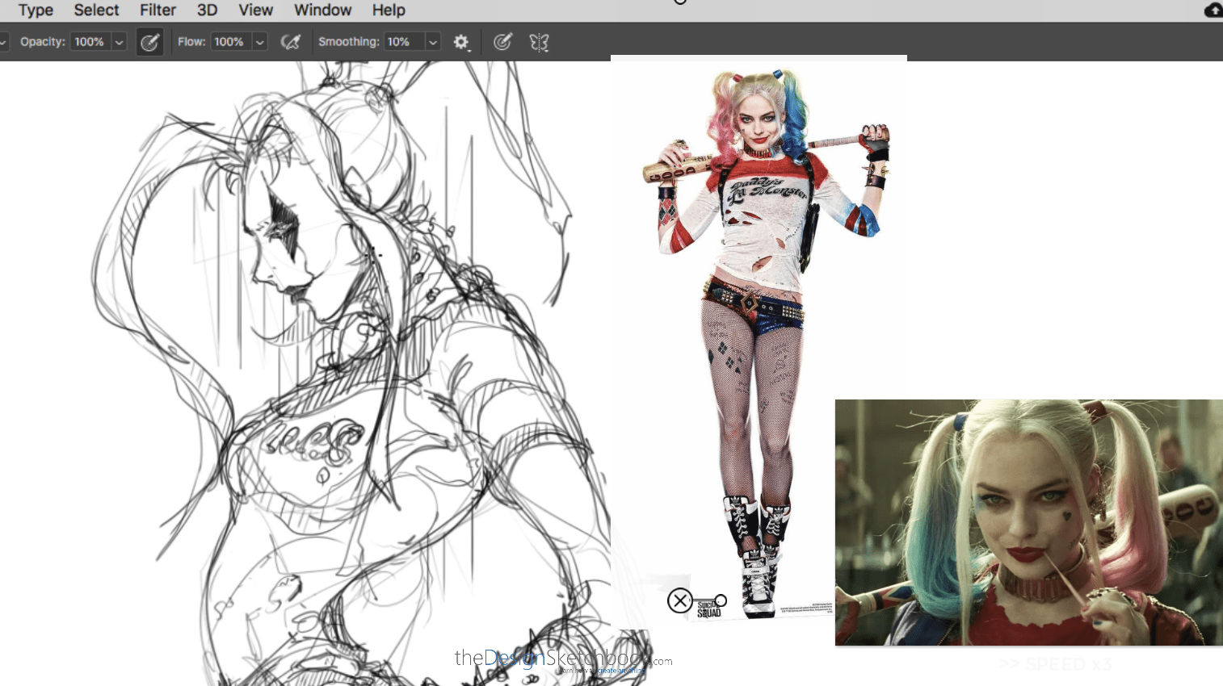Expand the Flow slider dropdown
The height and width of the screenshot is (686, 1223).
pos(260,42)
